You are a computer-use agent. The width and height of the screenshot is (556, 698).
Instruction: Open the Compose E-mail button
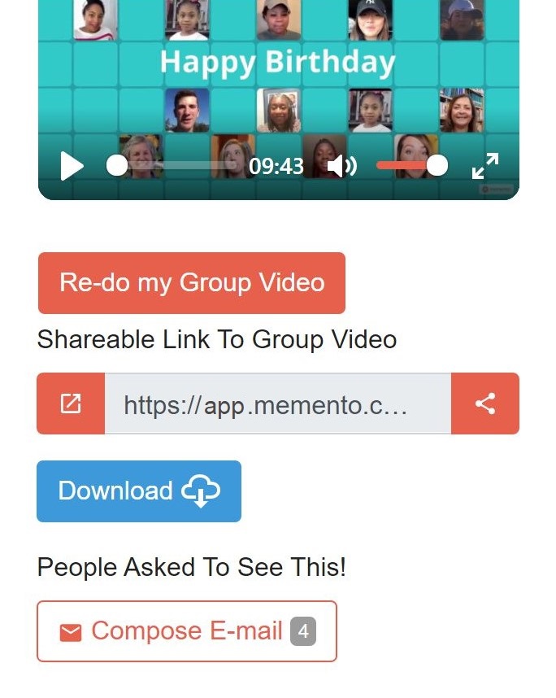[187, 631]
